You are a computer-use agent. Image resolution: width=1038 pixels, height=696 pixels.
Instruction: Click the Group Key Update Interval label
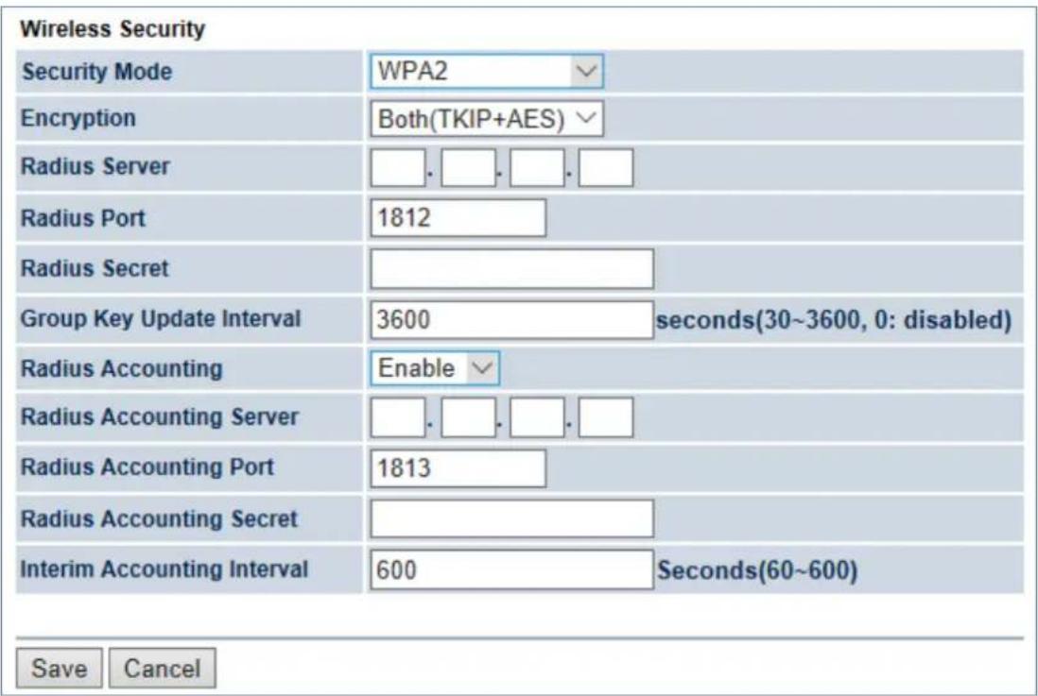(161, 319)
